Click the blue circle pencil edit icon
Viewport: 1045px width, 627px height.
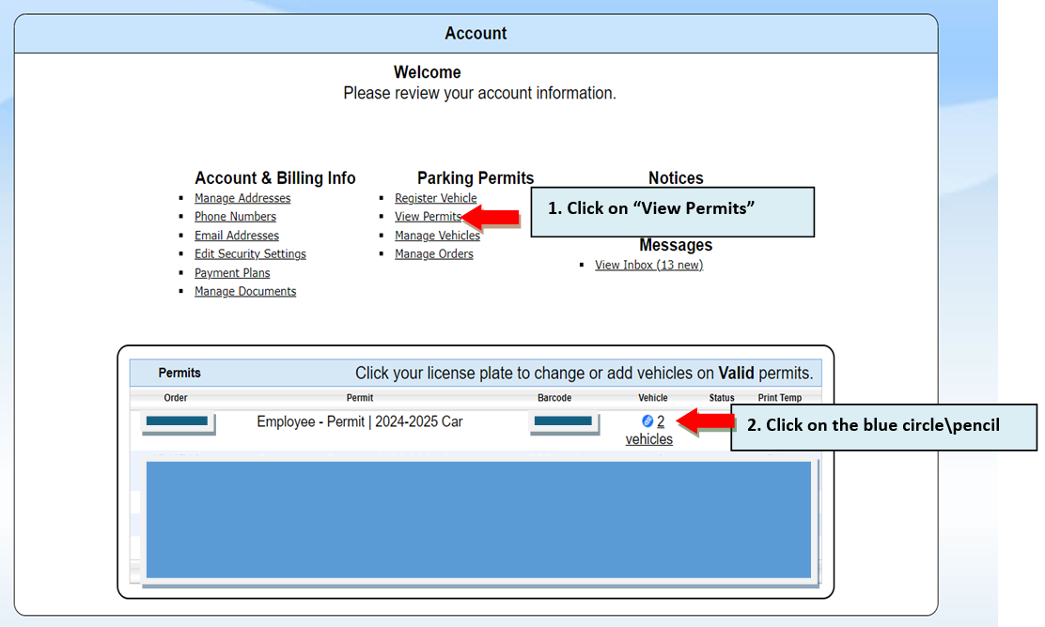coord(647,421)
